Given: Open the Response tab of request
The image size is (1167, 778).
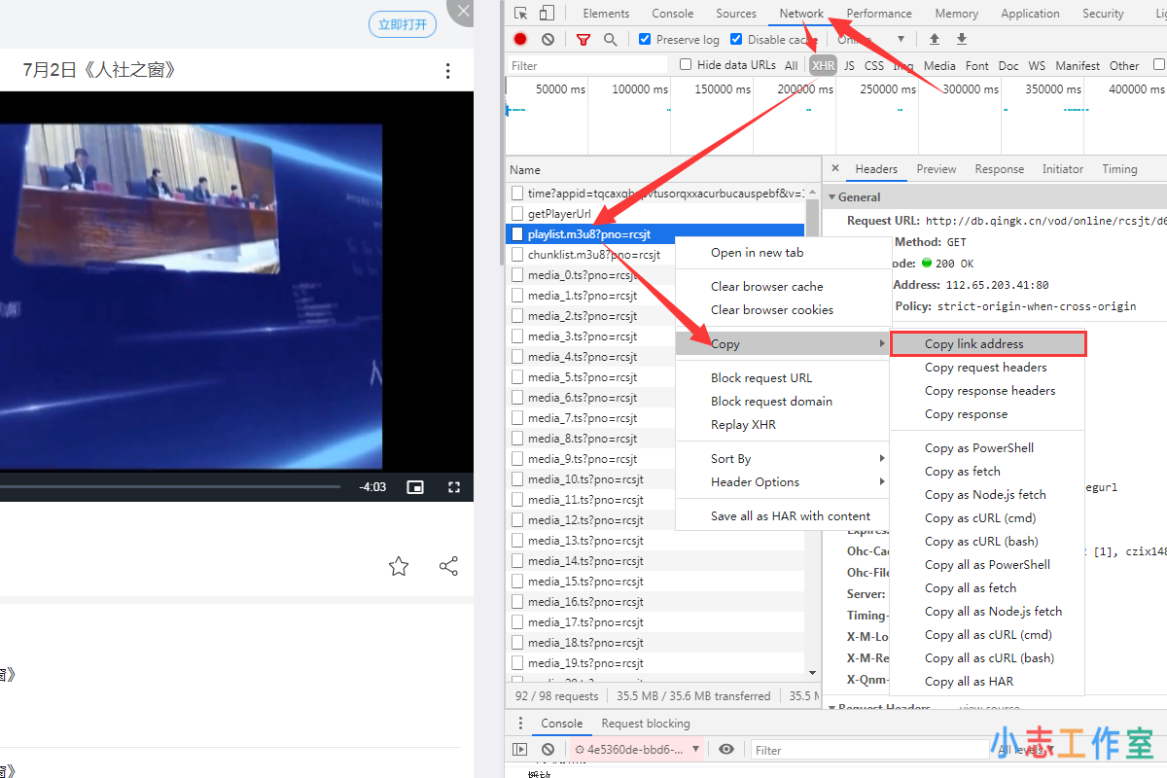Looking at the screenshot, I should coord(1000,169).
